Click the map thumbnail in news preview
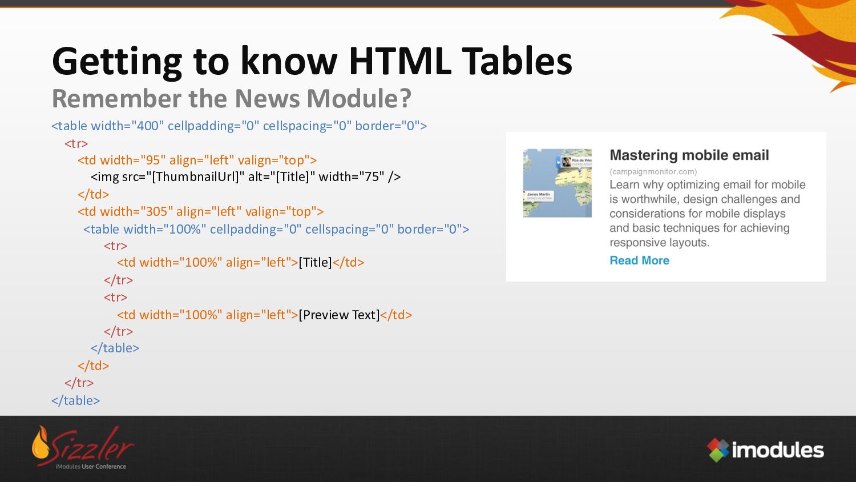 tap(558, 183)
